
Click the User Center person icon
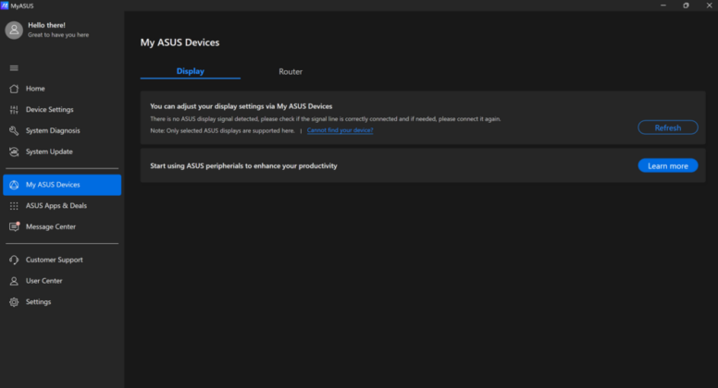coord(14,281)
